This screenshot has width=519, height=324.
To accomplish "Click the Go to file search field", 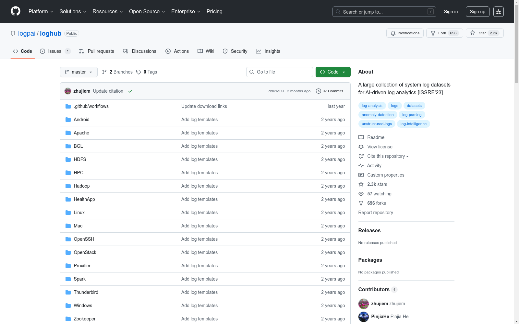I will (280, 72).
